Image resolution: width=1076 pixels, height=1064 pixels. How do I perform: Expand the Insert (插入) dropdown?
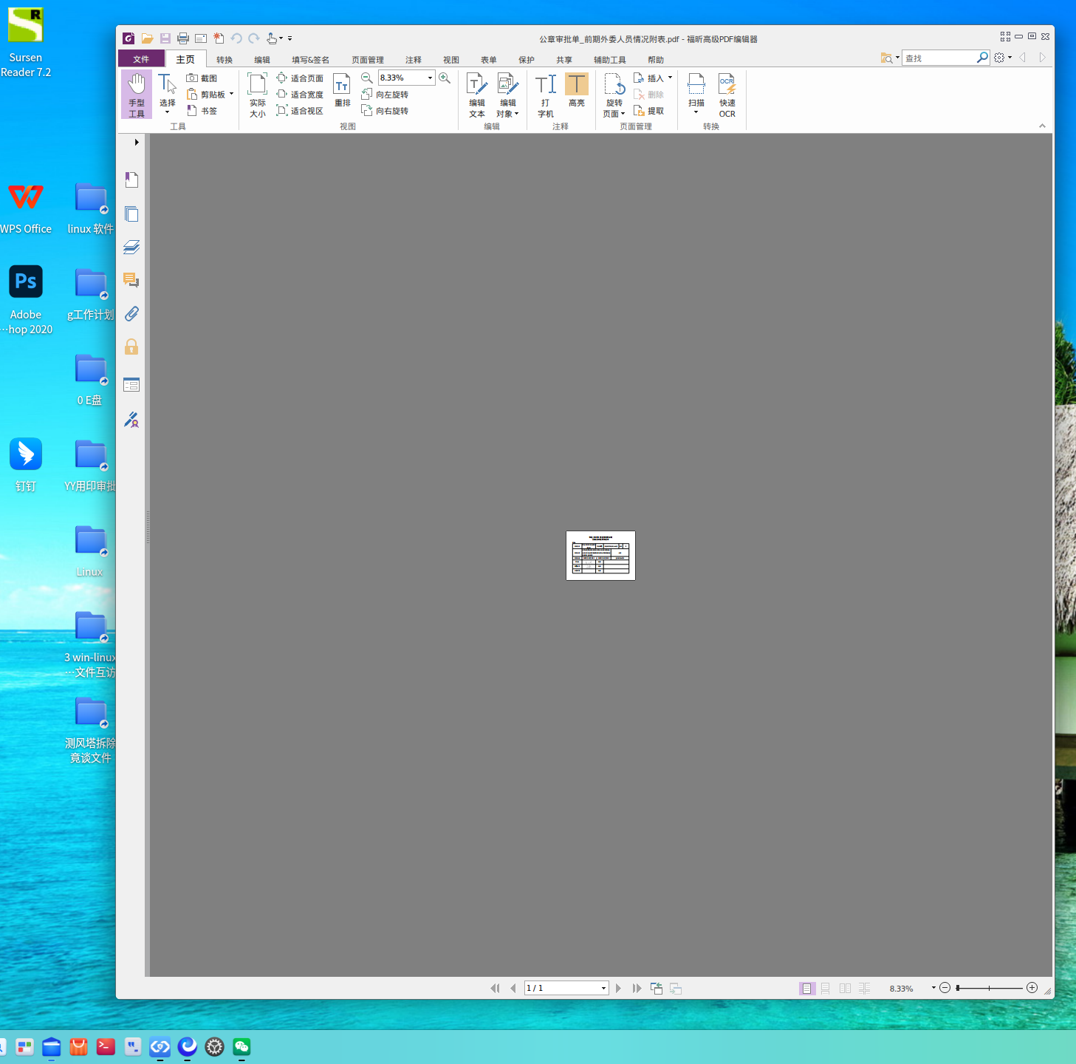[x=671, y=78]
